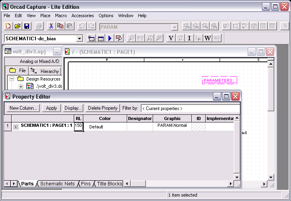Image resolution: width=291 pixels, height=201 pixels.
Task: Click the Print toolbar icon
Action: pos(39,26)
